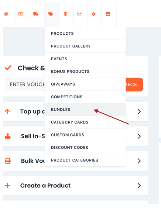Click the line chart analytics icon
Viewport: 161px width, 208px height.
(79, 14)
